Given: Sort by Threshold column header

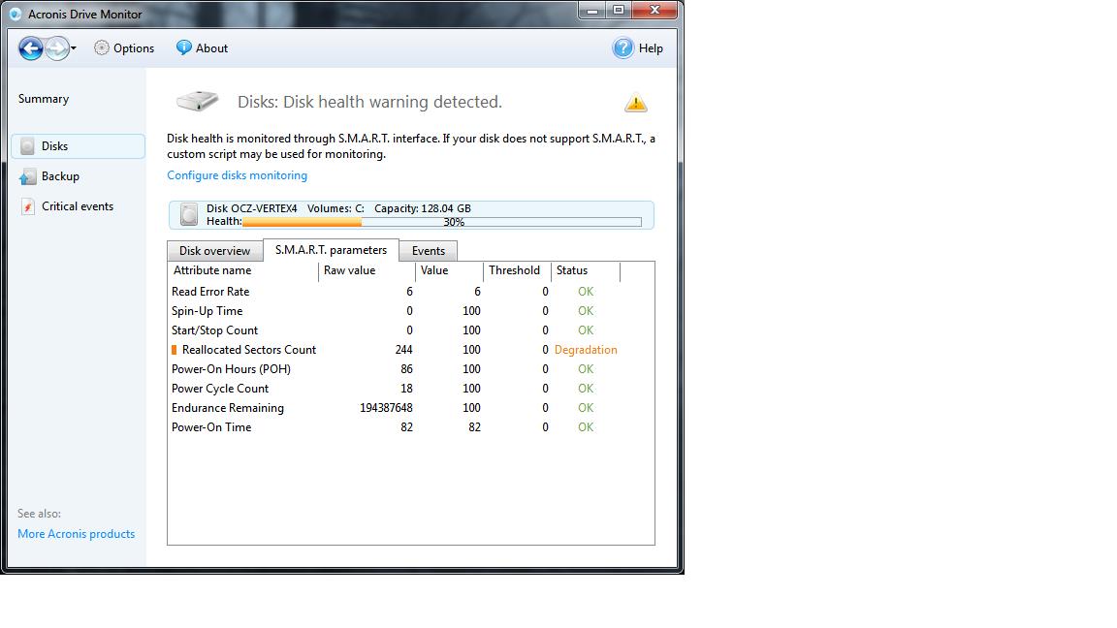Looking at the screenshot, I should click(x=517, y=271).
